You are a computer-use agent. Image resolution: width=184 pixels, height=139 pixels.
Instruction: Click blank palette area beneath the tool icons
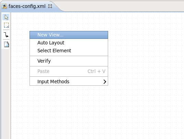click(5, 93)
